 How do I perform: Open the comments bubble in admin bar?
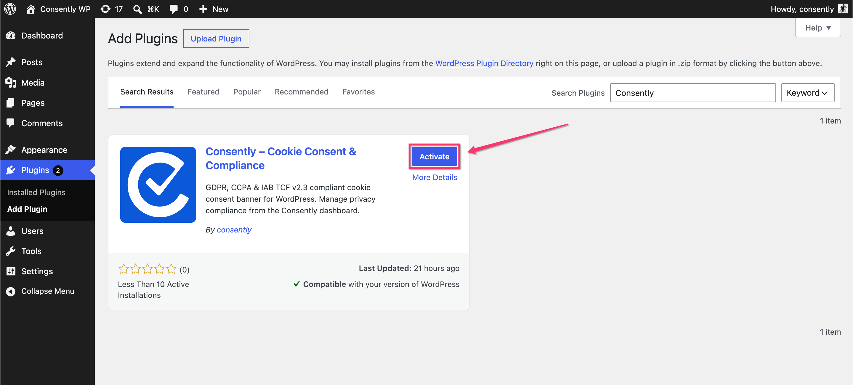pos(174,9)
